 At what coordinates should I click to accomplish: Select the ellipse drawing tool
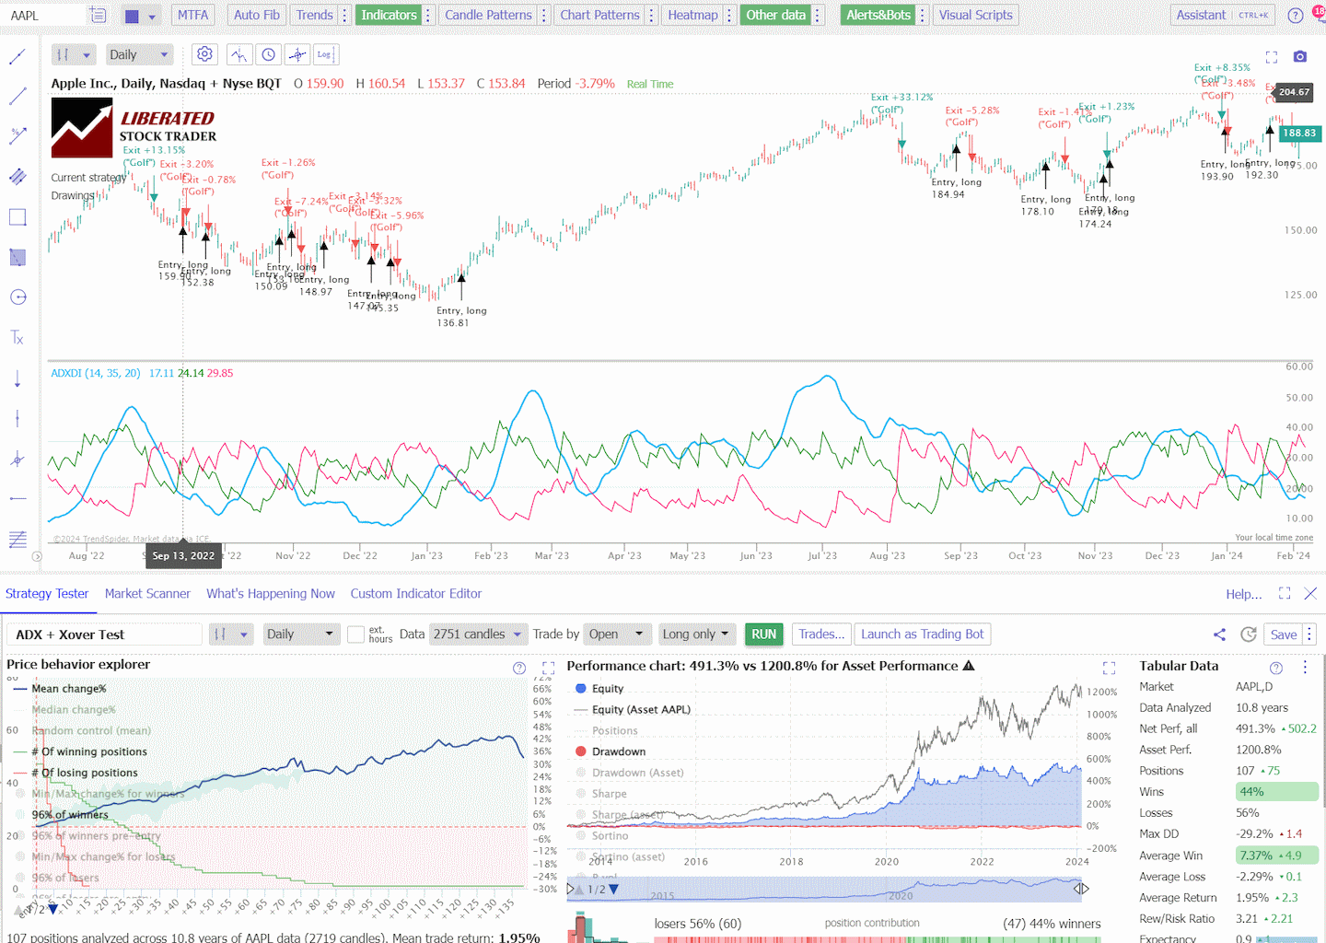click(17, 297)
